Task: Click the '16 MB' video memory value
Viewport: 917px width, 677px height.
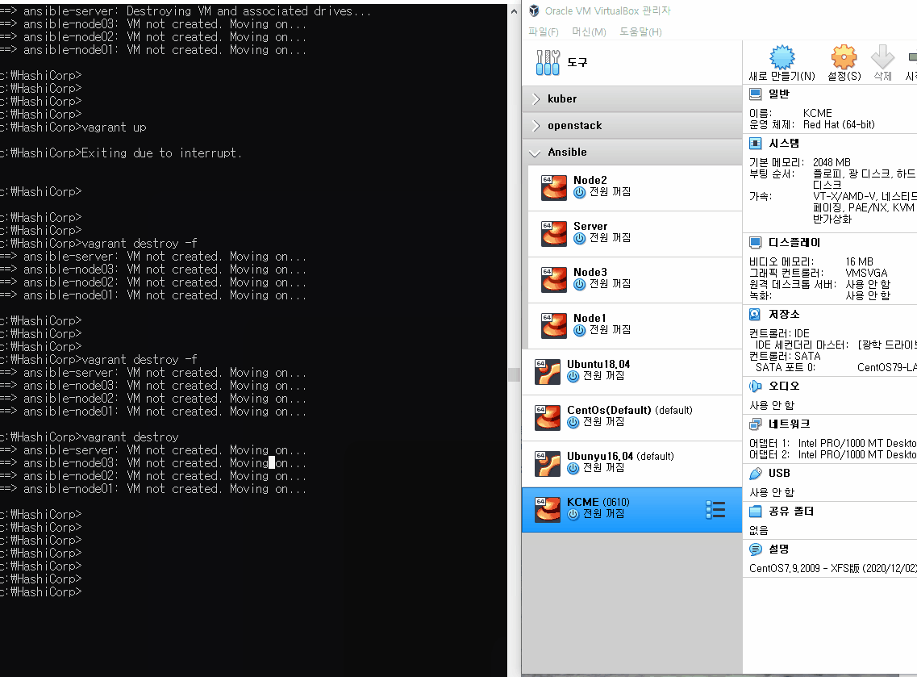Action: [x=859, y=261]
